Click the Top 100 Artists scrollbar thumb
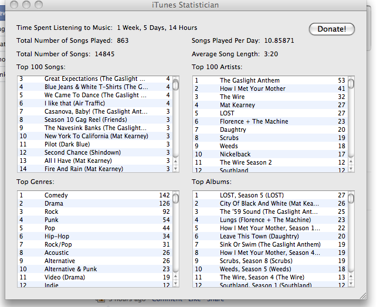Screen dimensions: 380x307 point(351,84)
